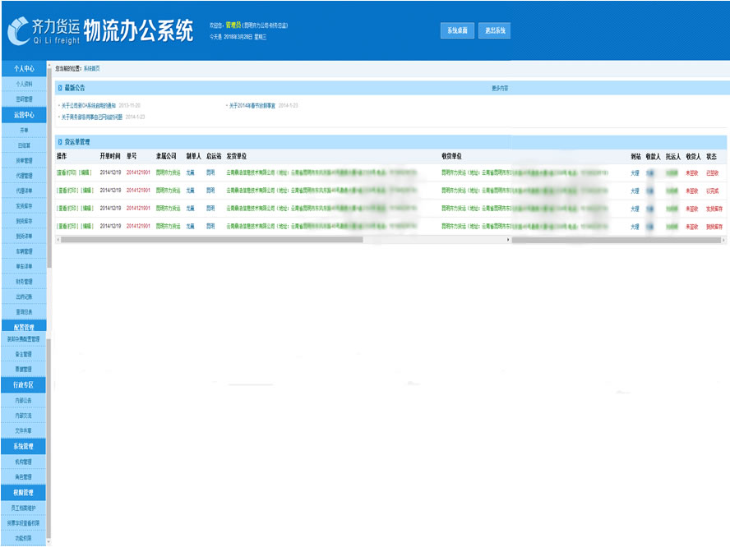
Task: Click the horizontal scrollbar left arrow
Action: click(x=58, y=240)
